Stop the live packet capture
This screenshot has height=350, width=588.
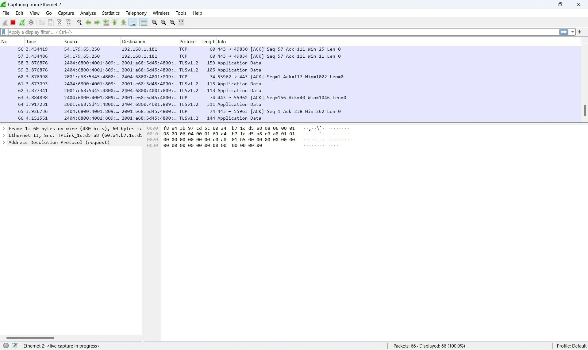click(13, 22)
